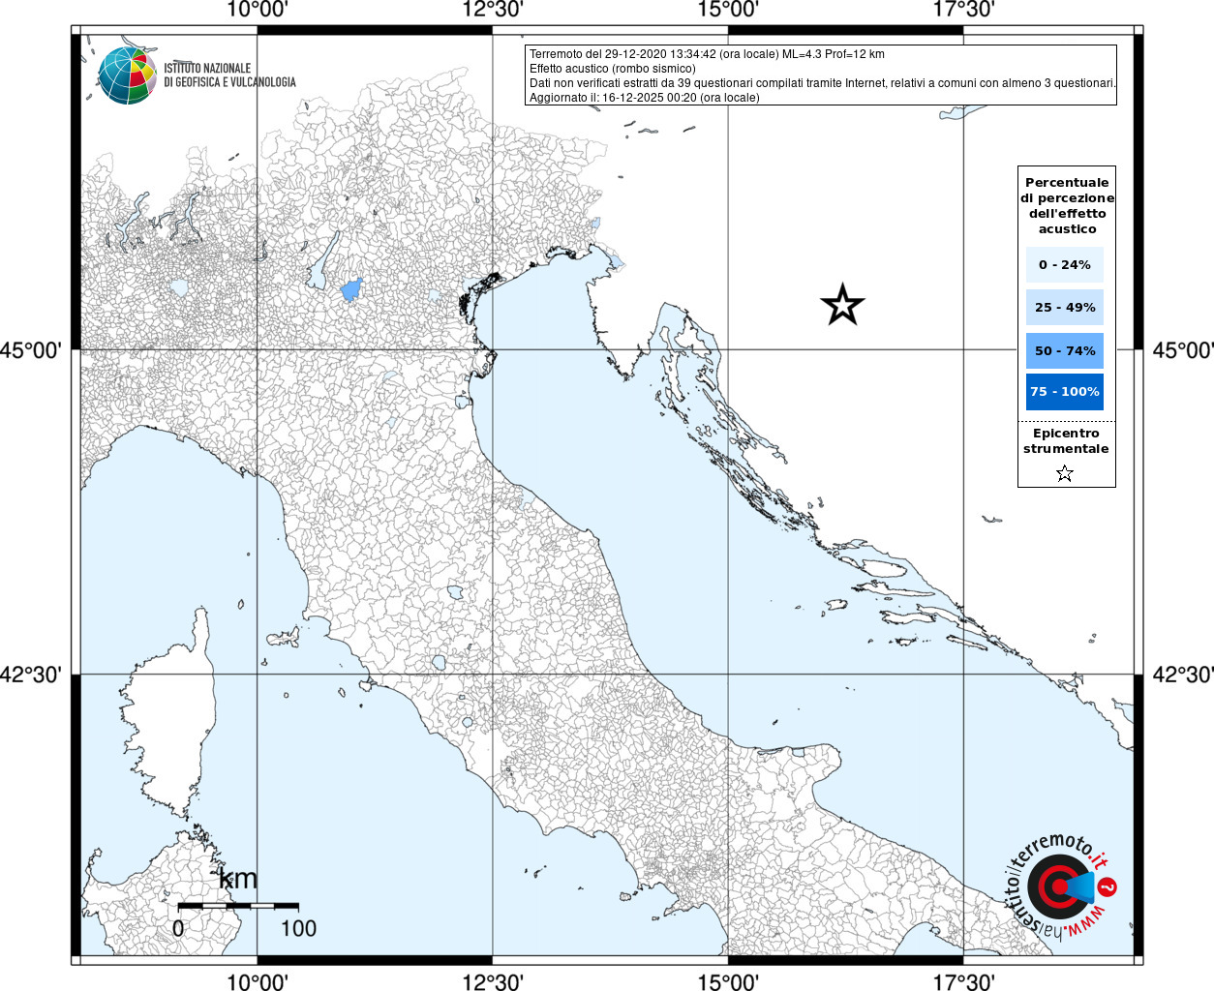Click the top 17°30' longitude label
This screenshot has height=991, width=1214.
tap(964, 10)
